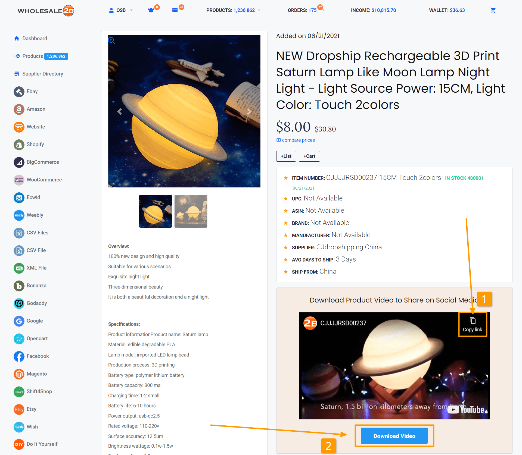Screen dimensions: 522x455
Task: Open the shopping cart icon
Action: point(493,10)
